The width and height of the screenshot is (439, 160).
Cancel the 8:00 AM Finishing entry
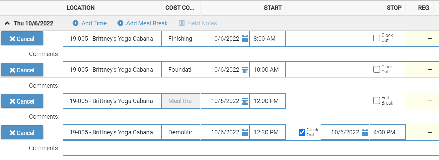pyautogui.click(x=22, y=39)
